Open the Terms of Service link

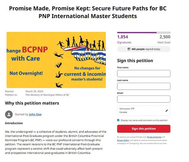click(x=154, y=137)
